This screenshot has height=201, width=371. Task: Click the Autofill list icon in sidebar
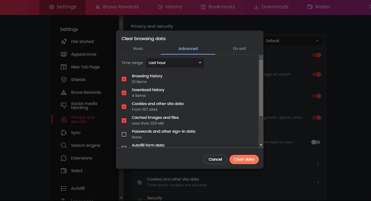tap(64, 188)
